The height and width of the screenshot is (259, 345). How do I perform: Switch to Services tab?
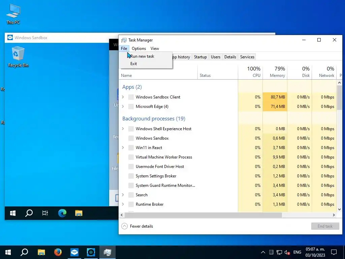[x=247, y=57]
